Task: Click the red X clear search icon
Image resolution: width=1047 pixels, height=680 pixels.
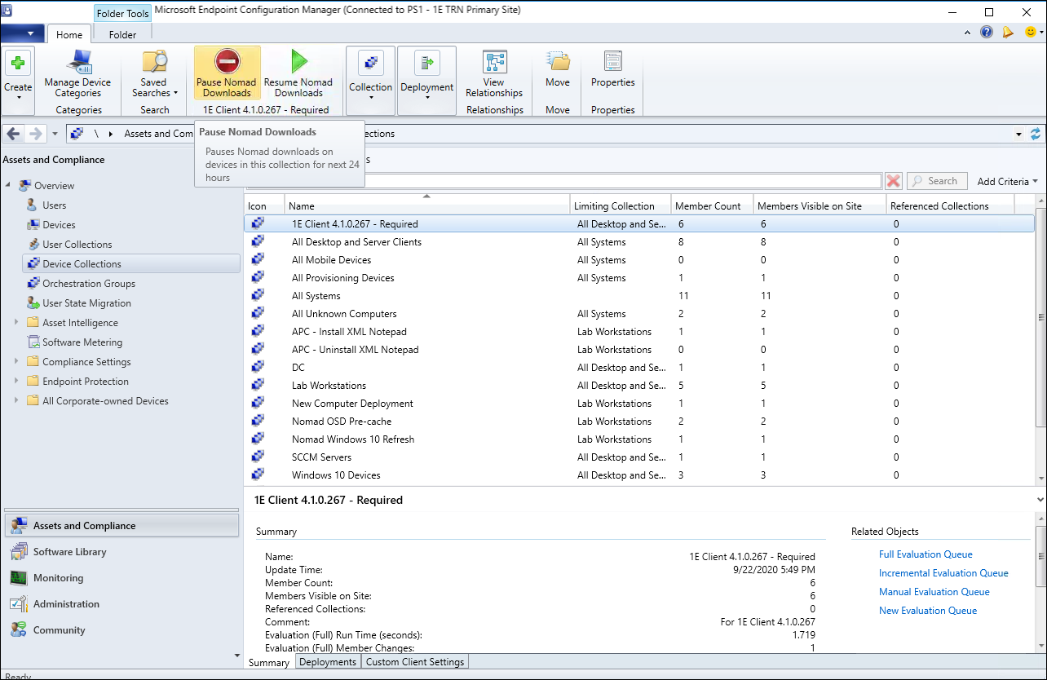Action: pyautogui.click(x=894, y=181)
